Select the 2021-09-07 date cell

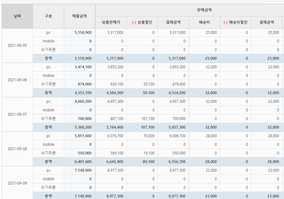point(17,114)
